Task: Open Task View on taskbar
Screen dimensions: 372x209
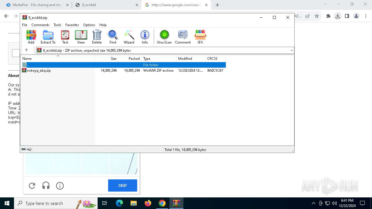Action: 105,203
